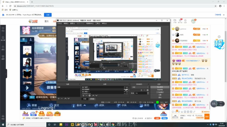Open 开播 camera icon in Douyu header
The height and width of the screenshot is (127, 227).
[175, 21]
